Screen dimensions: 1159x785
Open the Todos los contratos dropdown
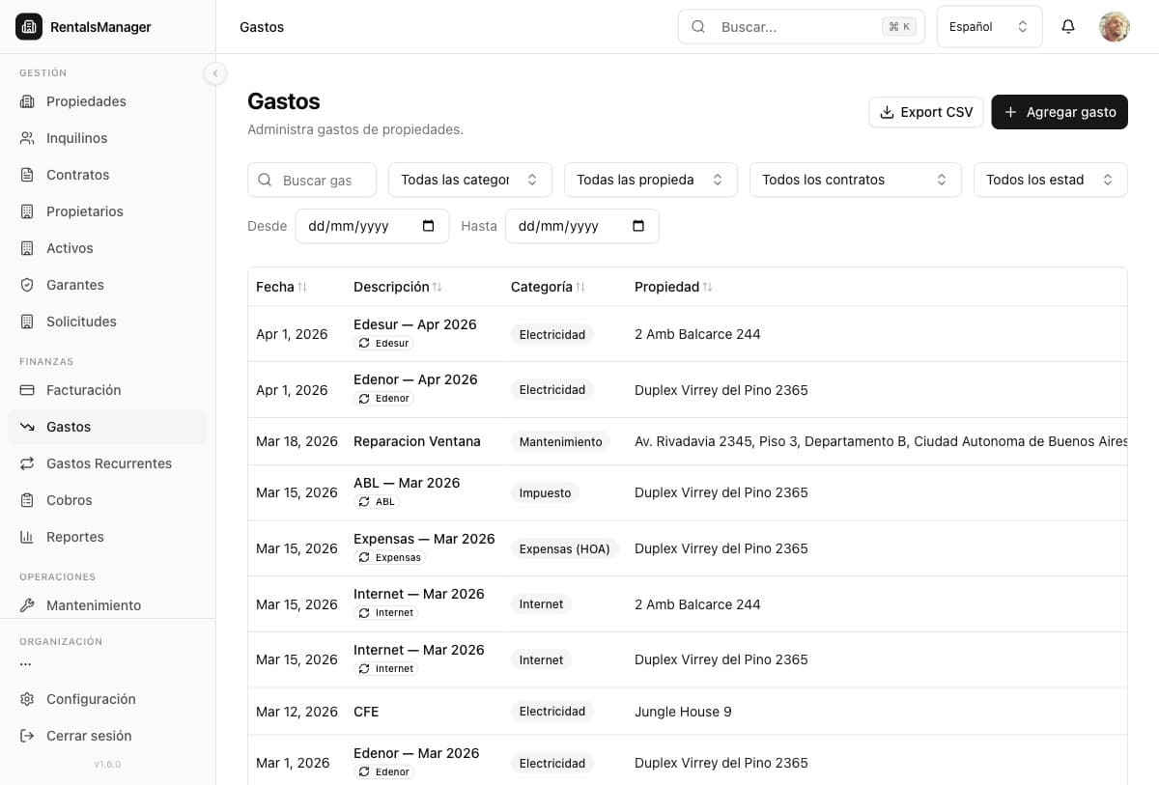855,180
